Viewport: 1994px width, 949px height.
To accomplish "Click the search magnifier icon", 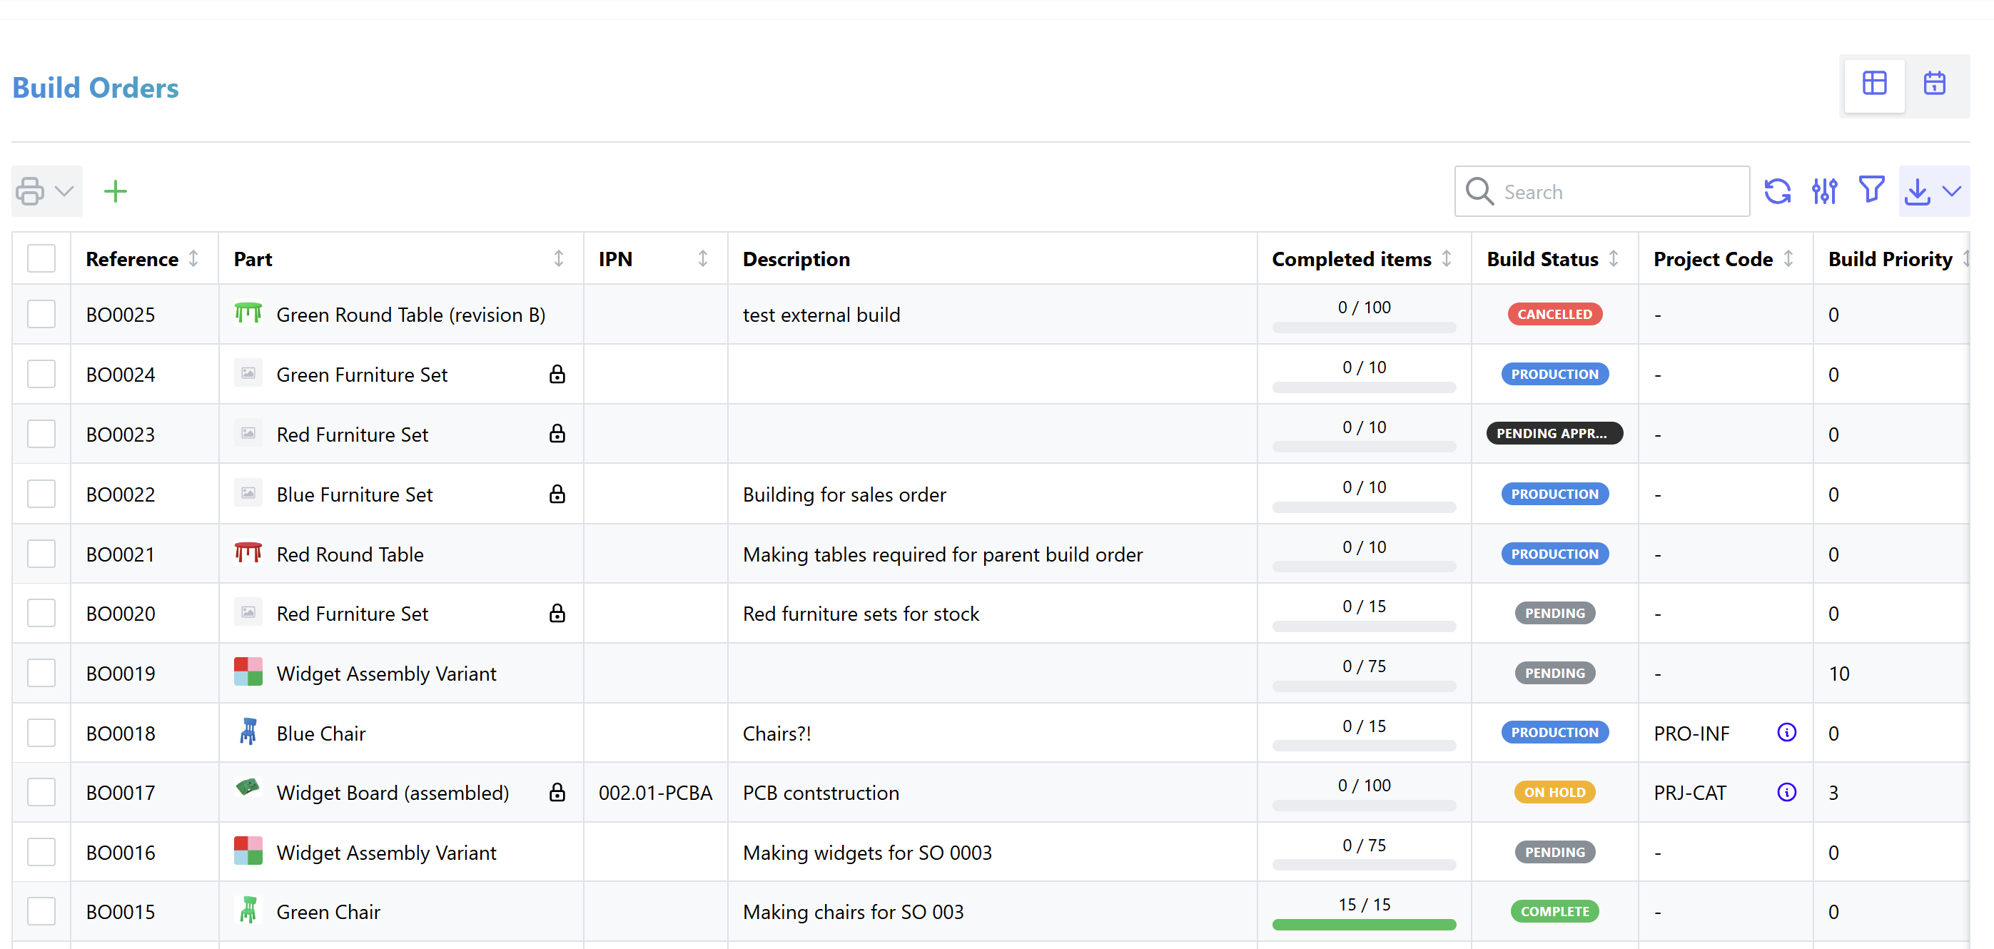I will coord(1479,191).
